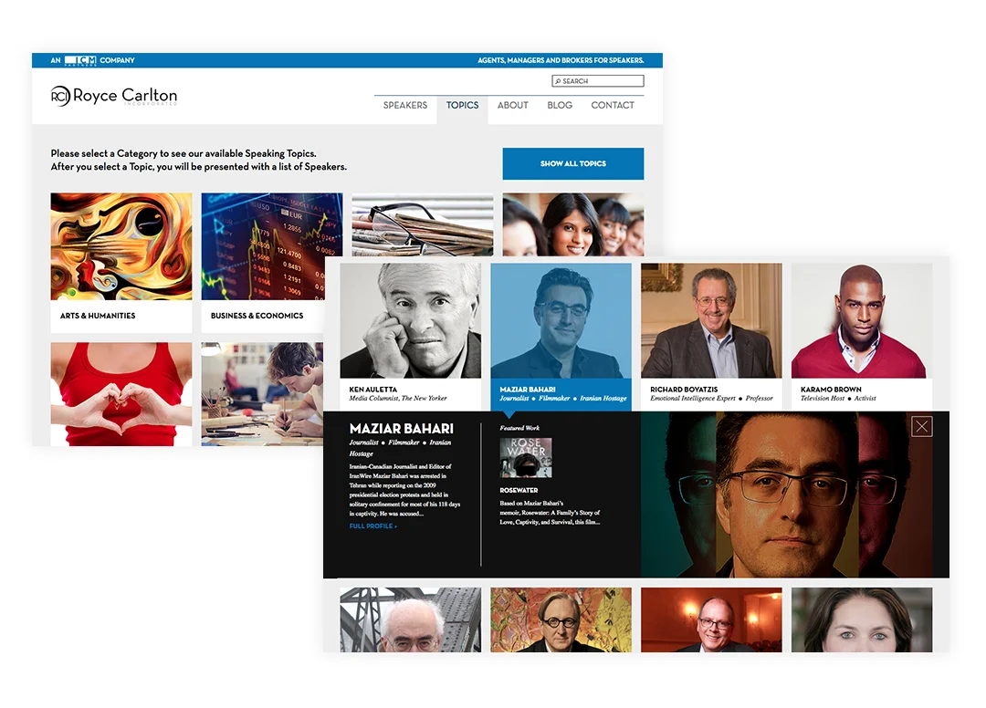Click the Ken Auletta name caption
The image size is (986, 708).
pyautogui.click(x=372, y=390)
